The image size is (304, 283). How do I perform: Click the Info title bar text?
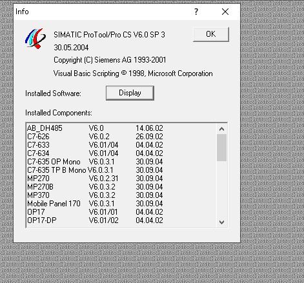click(x=22, y=12)
